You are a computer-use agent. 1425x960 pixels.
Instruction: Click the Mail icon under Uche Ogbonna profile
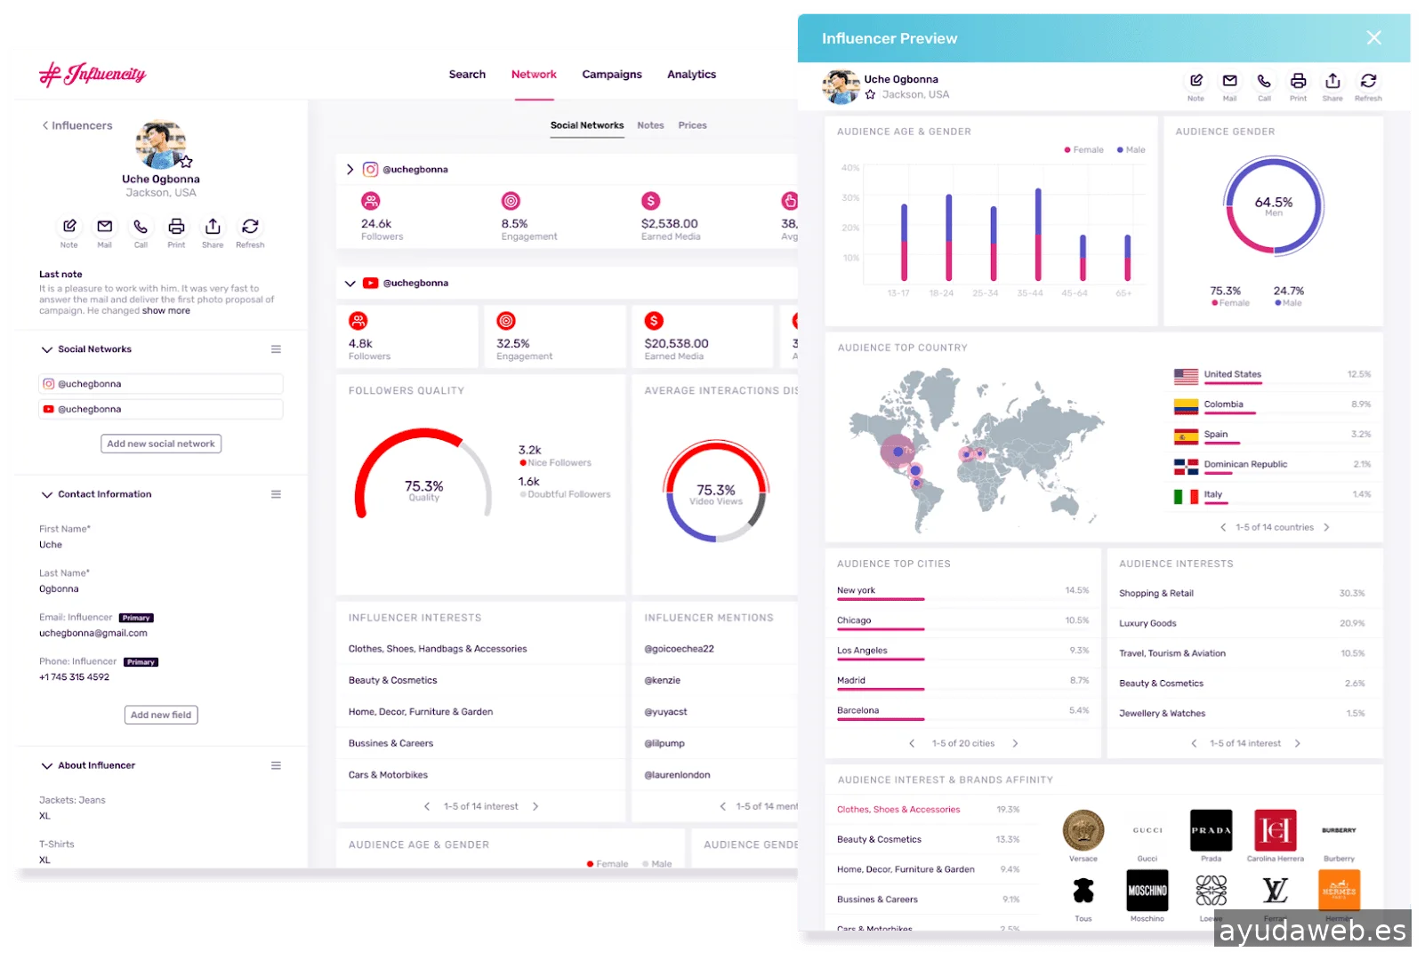pos(105,227)
